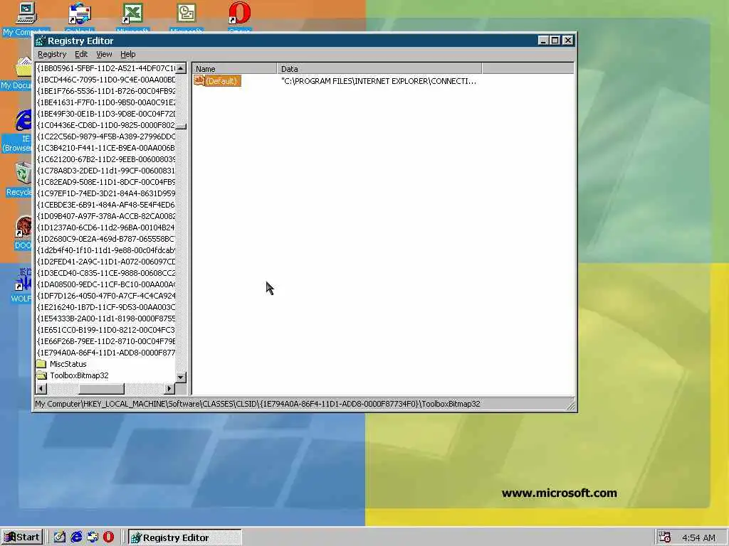Click the 4:54 AM system clock
The image size is (729, 546).
tap(698, 537)
